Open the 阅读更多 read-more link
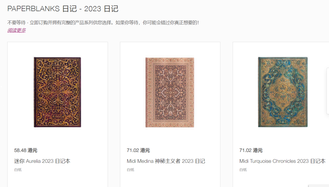Screen dimensions: 329x187 point(17,30)
